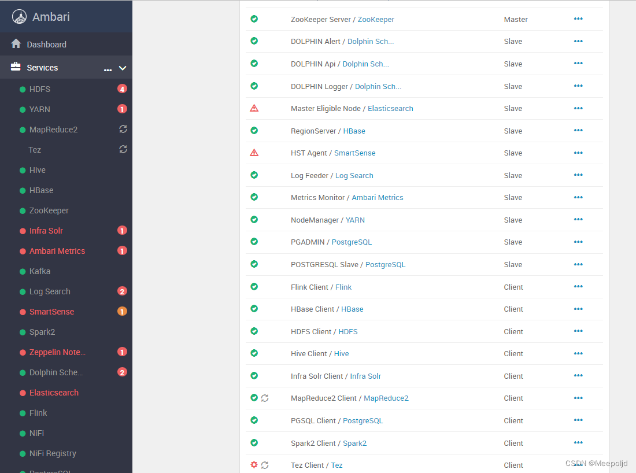Open Elasticsearch service in sidebar
Image resolution: width=636 pixels, height=473 pixels.
54,393
